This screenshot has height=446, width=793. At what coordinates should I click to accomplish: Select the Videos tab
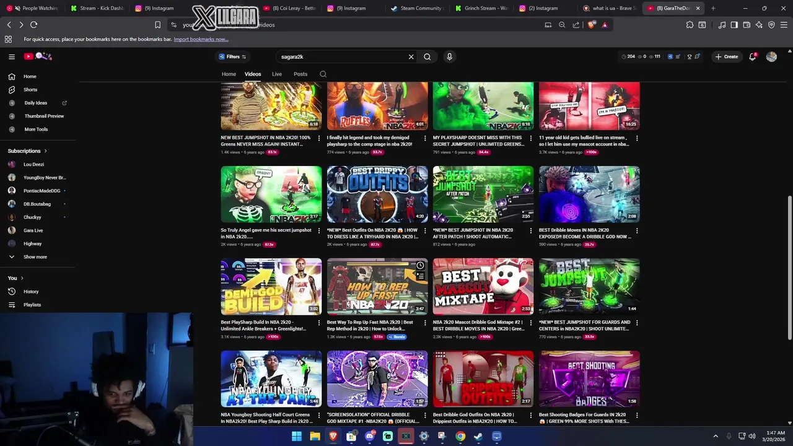click(253, 74)
